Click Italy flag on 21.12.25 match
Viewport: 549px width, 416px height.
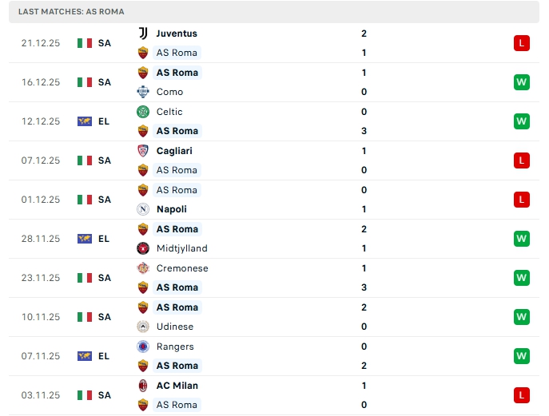point(85,43)
